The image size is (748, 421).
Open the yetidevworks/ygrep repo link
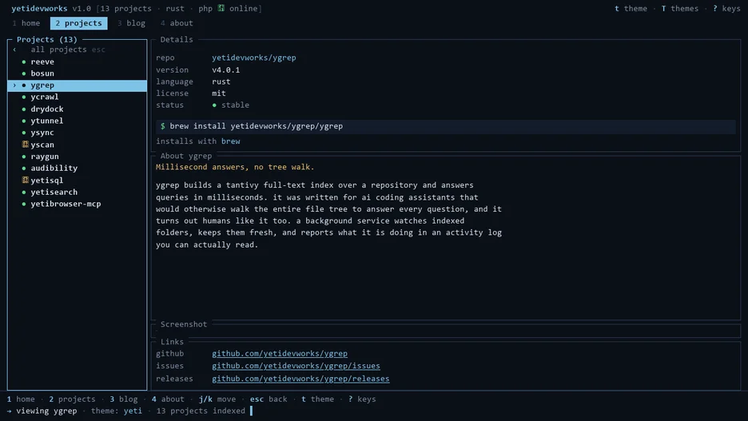pos(254,58)
